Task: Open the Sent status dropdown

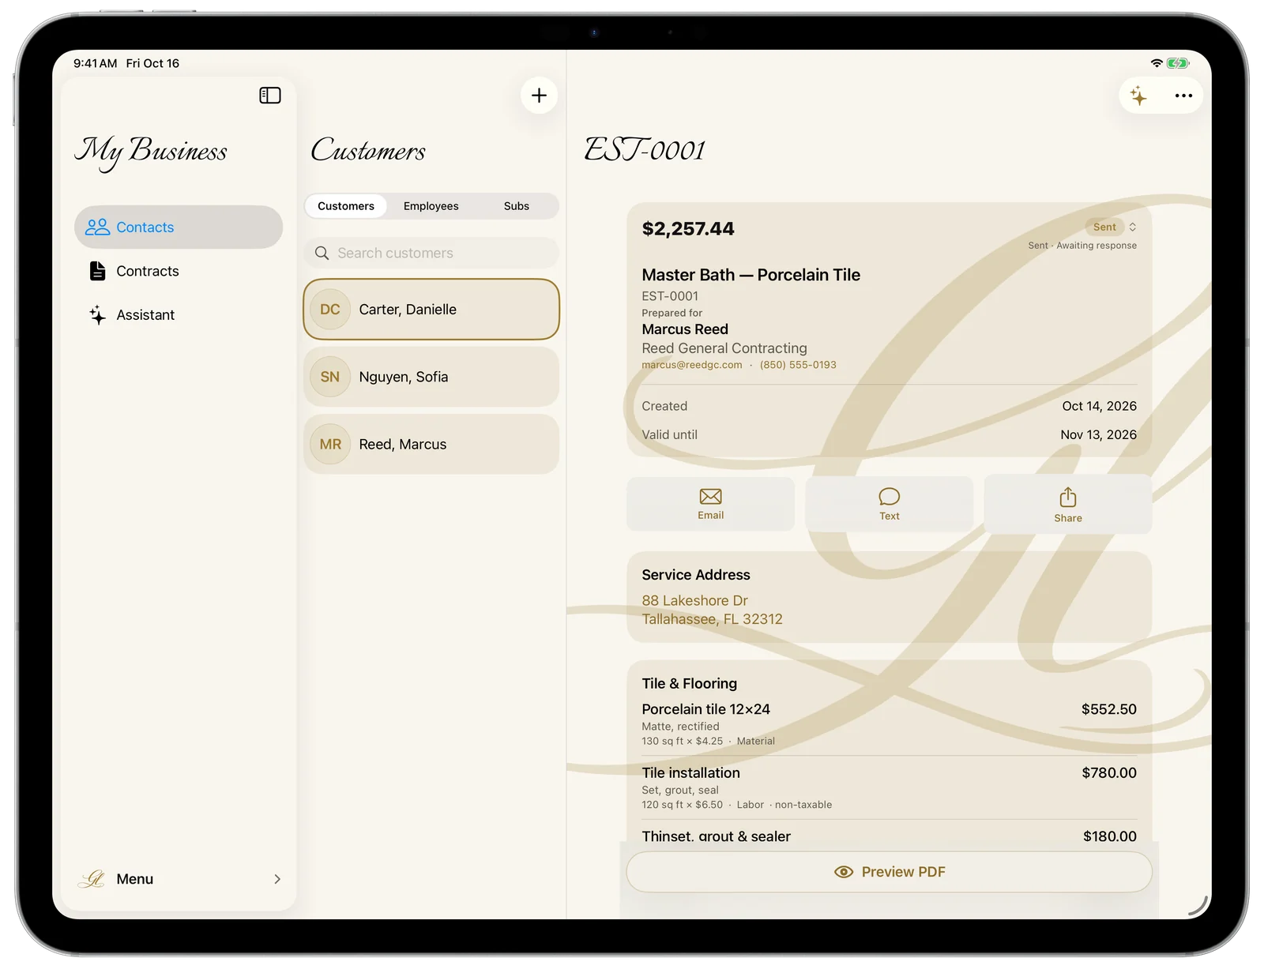Action: click(x=1112, y=227)
